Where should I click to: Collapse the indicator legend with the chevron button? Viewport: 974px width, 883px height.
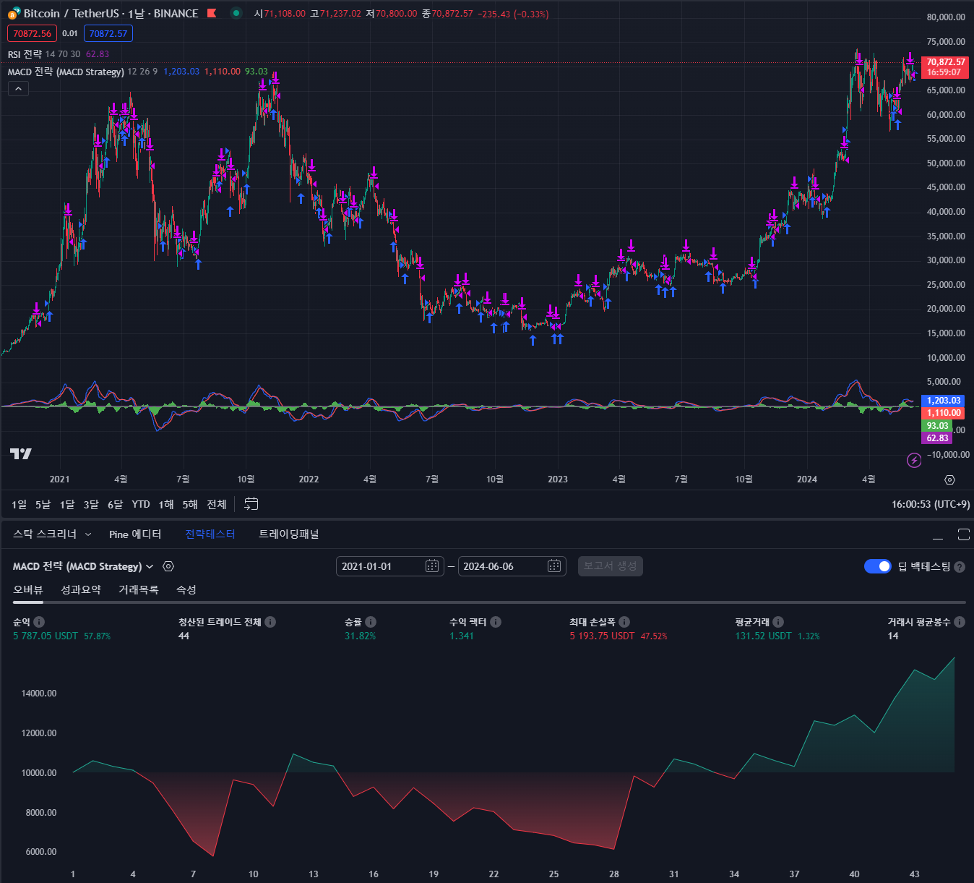coord(18,89)
